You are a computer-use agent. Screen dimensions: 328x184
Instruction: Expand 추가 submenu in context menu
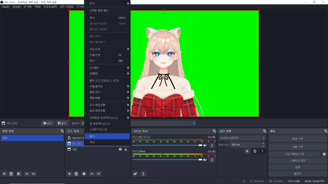point(107,3)
